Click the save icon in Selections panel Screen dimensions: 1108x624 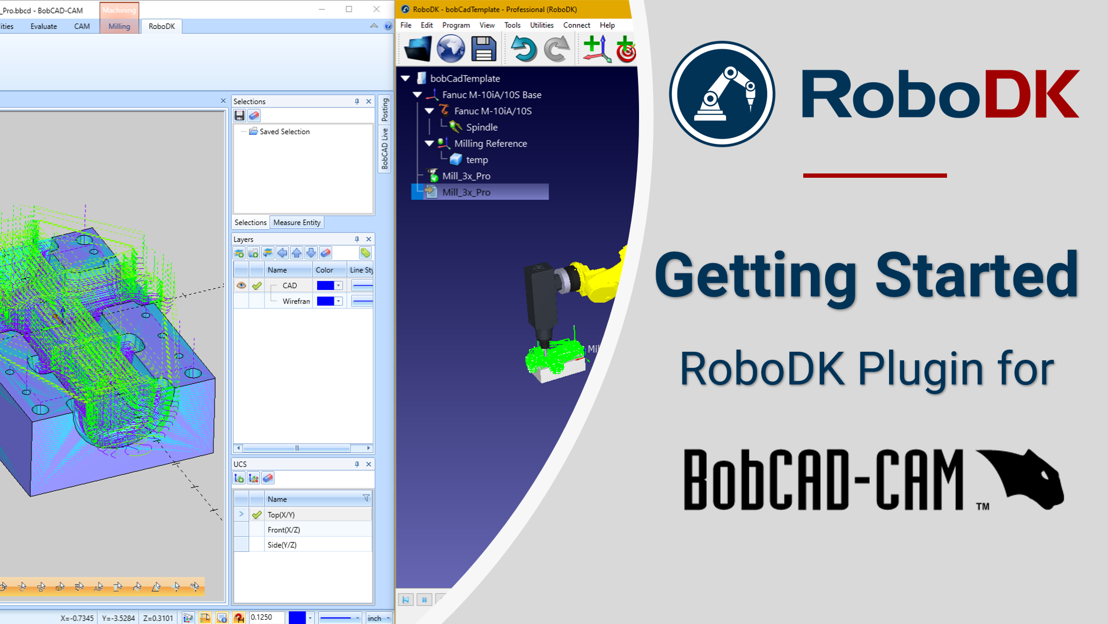click(239, 115)
